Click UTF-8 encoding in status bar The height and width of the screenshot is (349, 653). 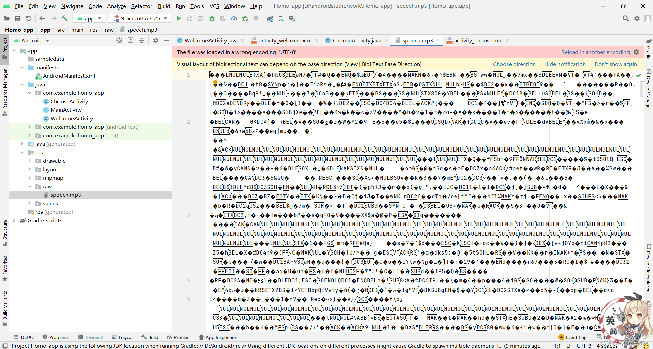click(584, 346)
